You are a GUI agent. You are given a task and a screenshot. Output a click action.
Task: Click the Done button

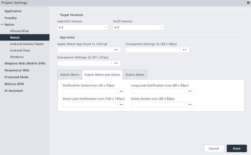click(x=237, y=149)
